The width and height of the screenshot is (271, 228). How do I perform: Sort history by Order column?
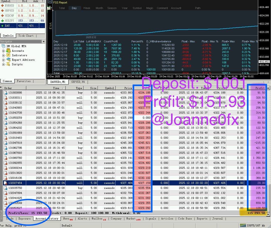coord(15,88)
